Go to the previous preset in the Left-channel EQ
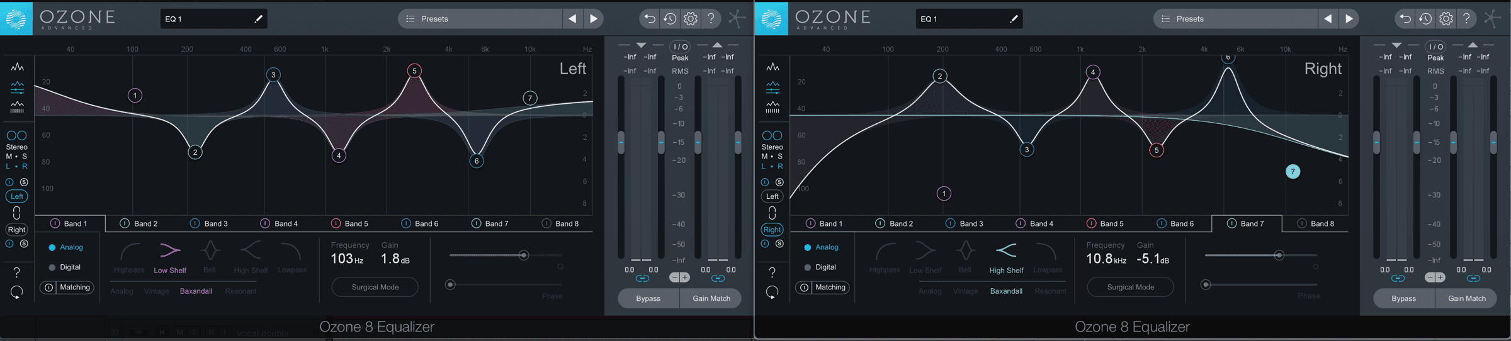 [572, 19]
